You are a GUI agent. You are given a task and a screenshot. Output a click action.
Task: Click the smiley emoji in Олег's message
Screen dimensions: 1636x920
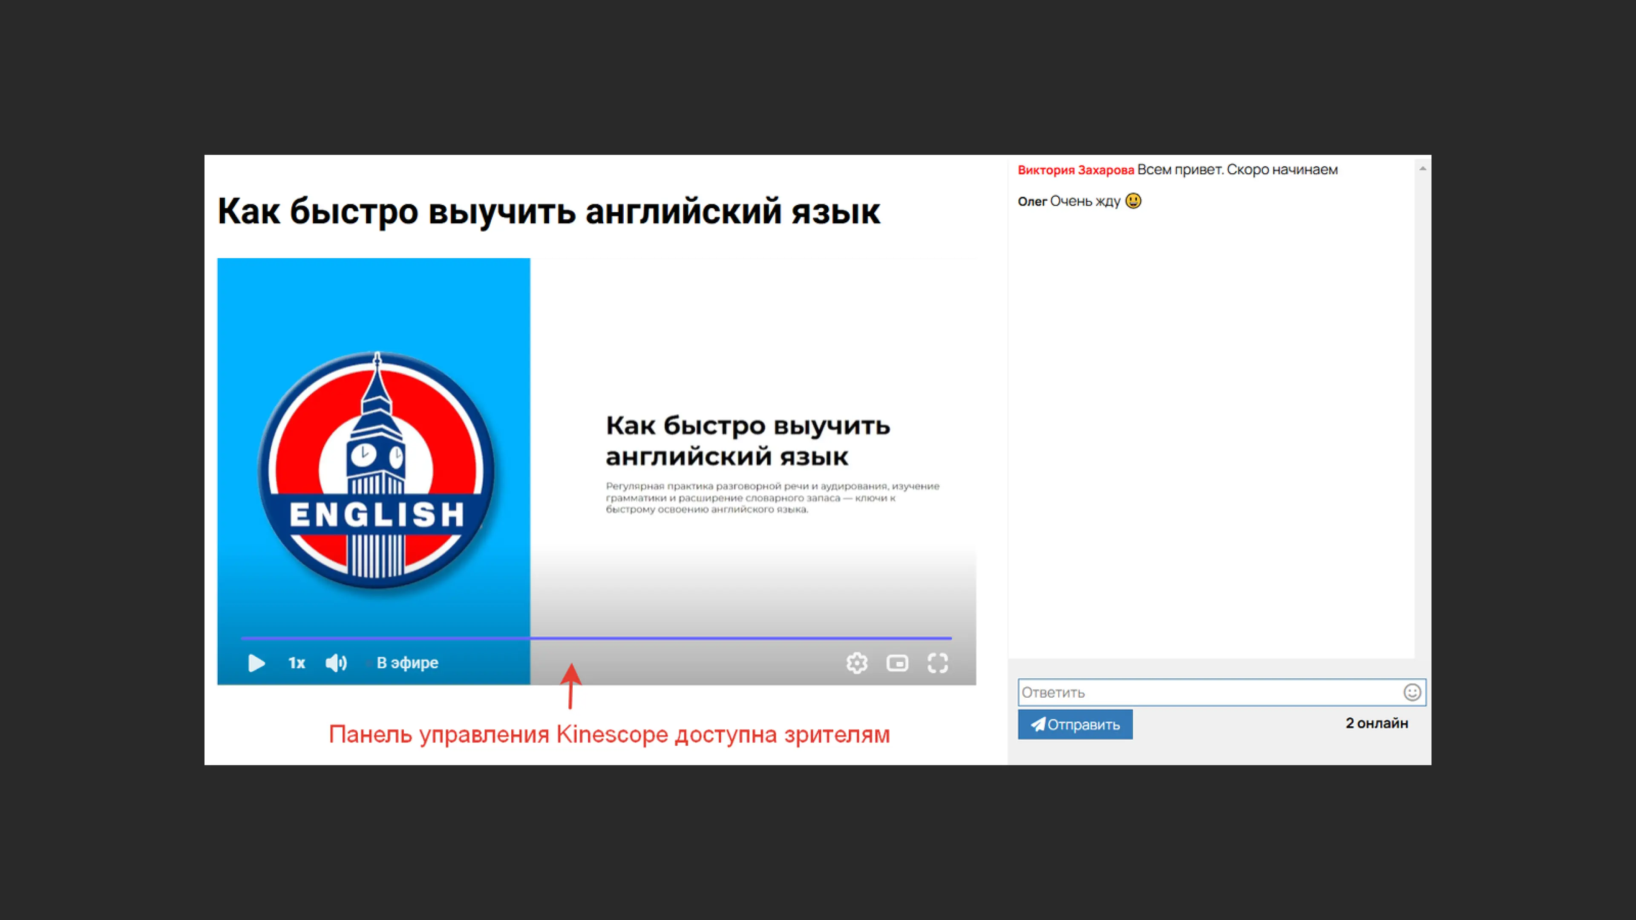point(1134,201)
